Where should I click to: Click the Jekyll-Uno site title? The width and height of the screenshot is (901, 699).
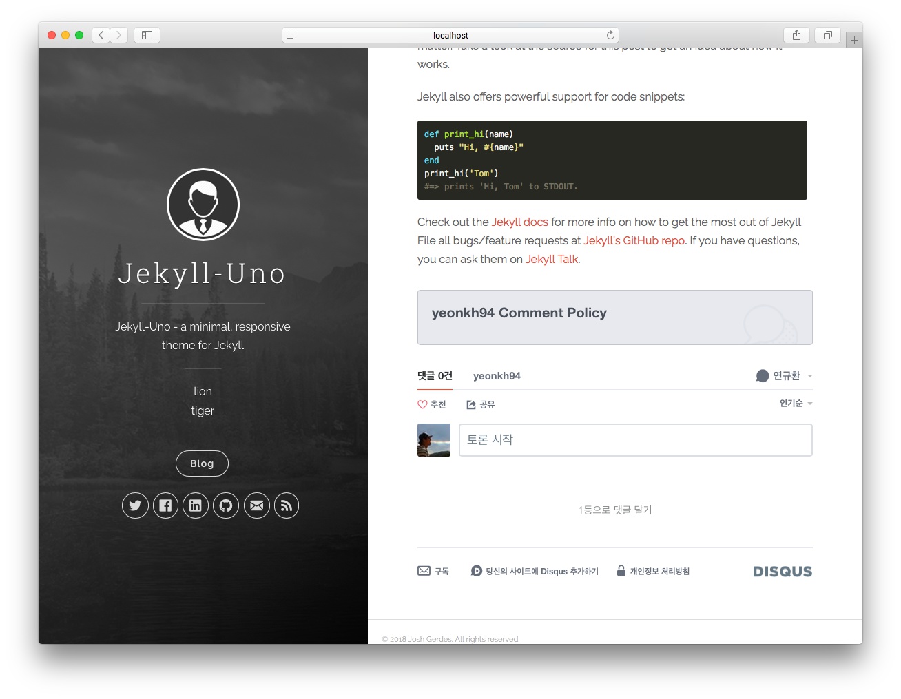203,273
